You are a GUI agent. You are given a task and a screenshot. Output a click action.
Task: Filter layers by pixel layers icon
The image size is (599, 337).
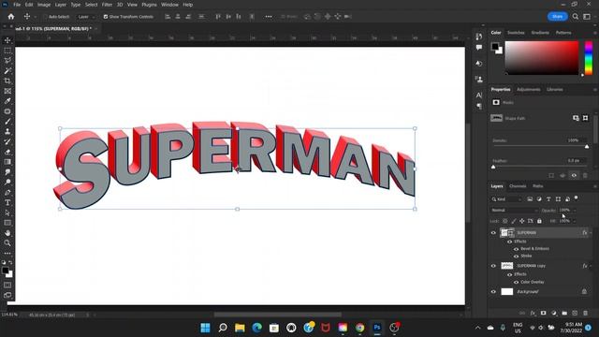coord(530,199)
